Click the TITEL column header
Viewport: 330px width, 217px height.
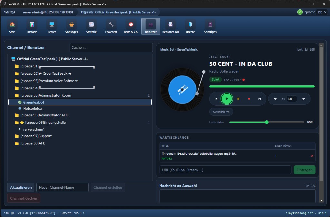[x=165, y=146]
